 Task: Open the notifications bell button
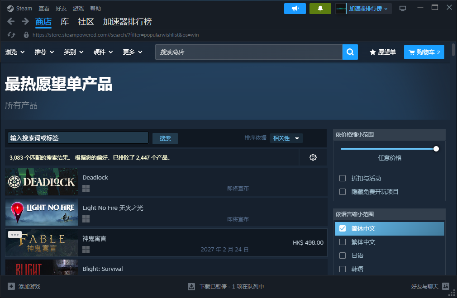[320, 9]
